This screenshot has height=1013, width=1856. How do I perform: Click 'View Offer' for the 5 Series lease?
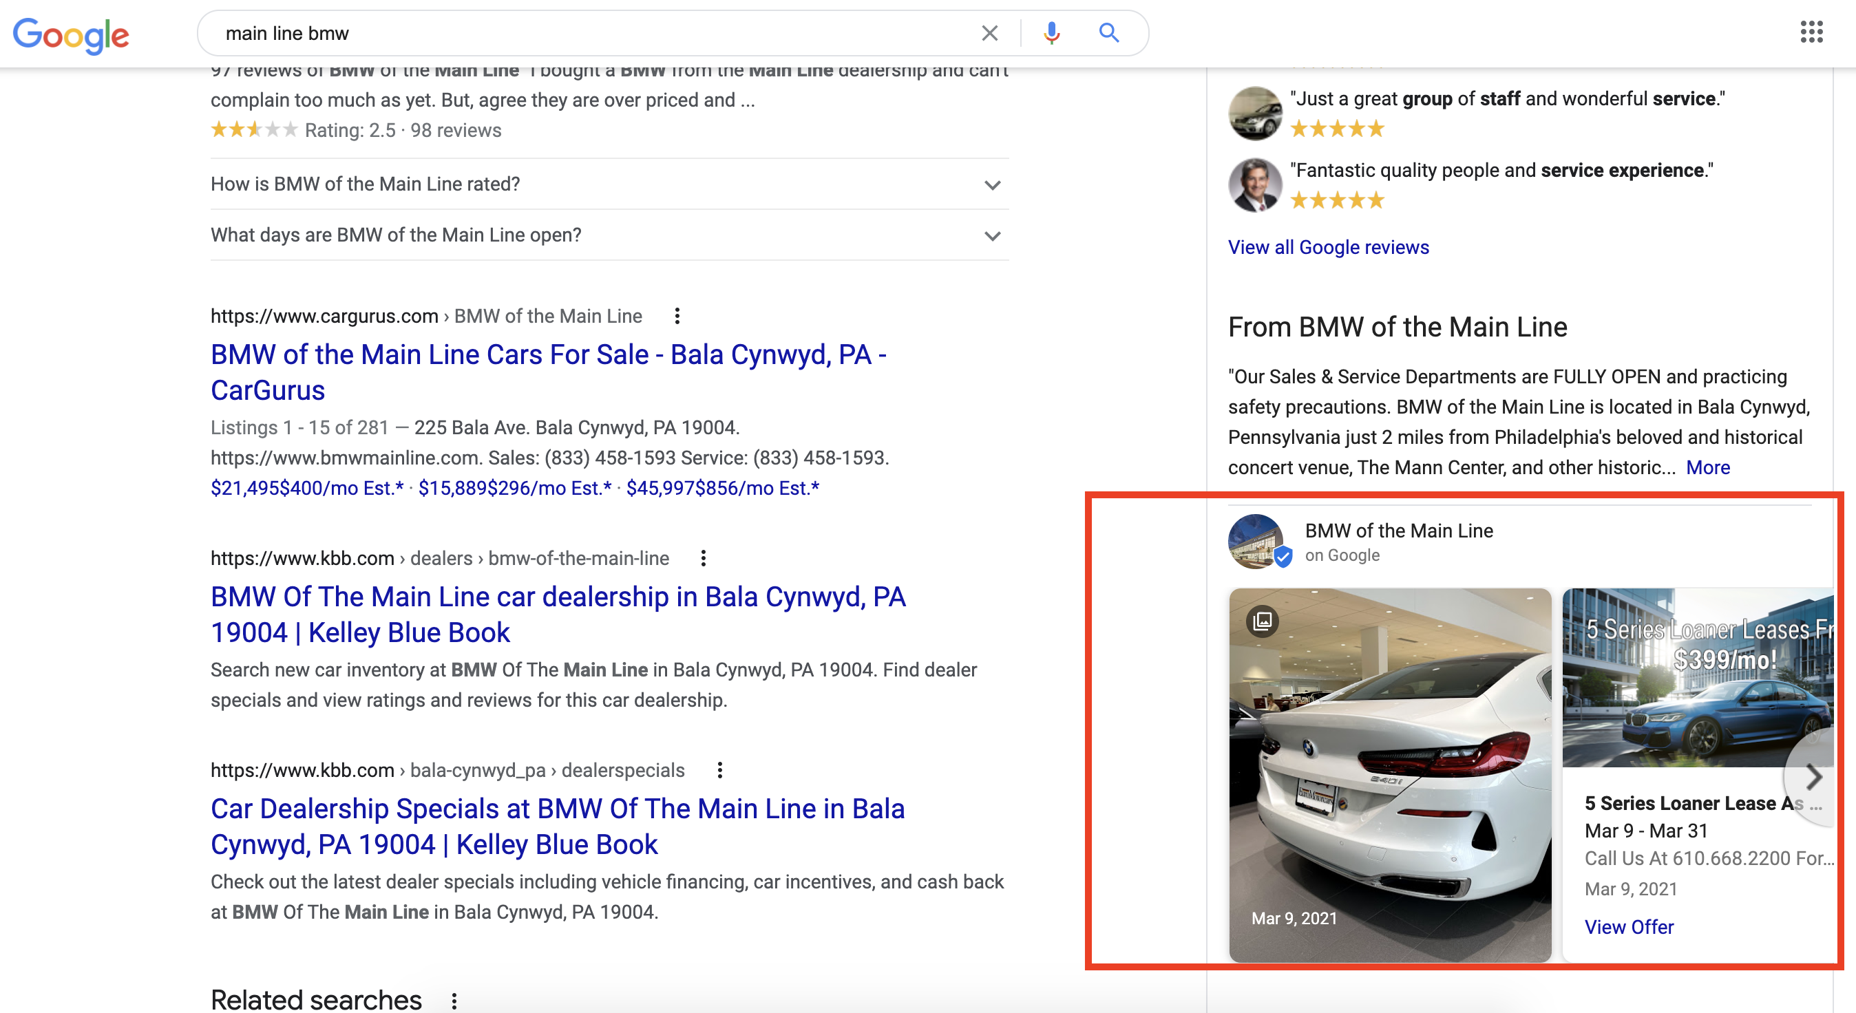pos(1629,926)
